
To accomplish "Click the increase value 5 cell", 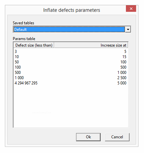I will coord(125,51).
